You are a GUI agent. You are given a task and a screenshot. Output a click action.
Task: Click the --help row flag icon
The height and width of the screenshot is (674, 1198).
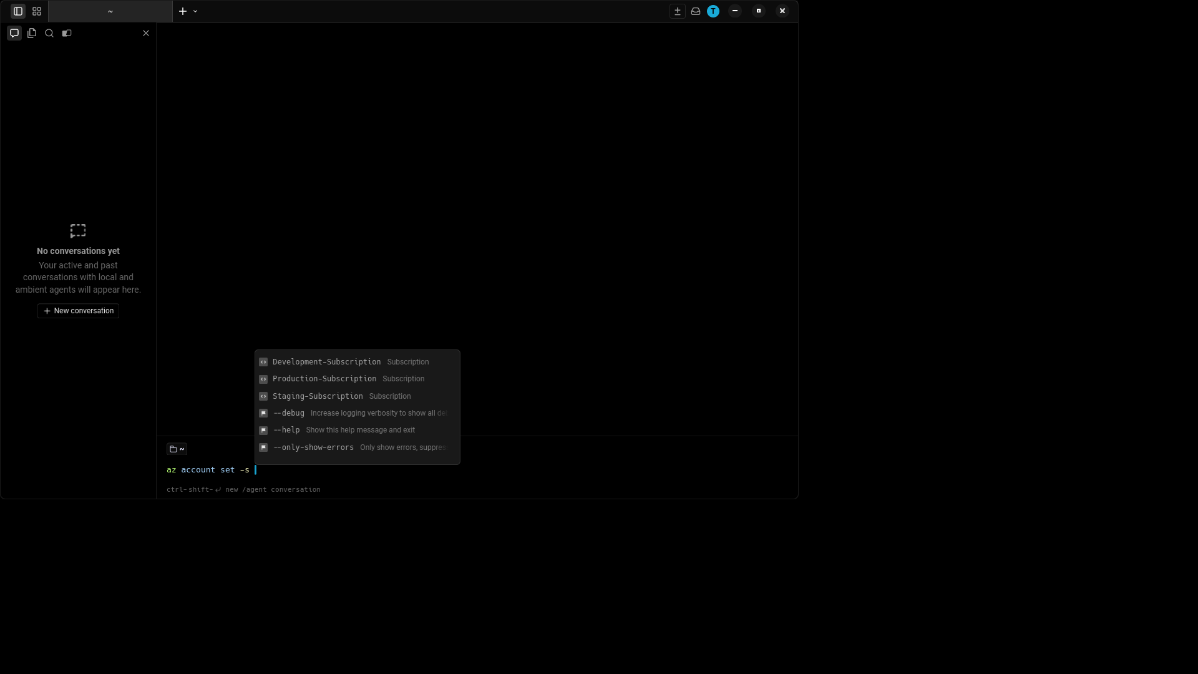tap(263, 430)
